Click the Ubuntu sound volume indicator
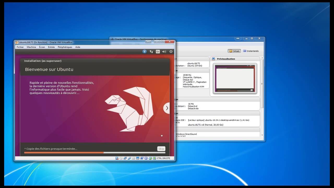334x188 pixels. [164, 52]
